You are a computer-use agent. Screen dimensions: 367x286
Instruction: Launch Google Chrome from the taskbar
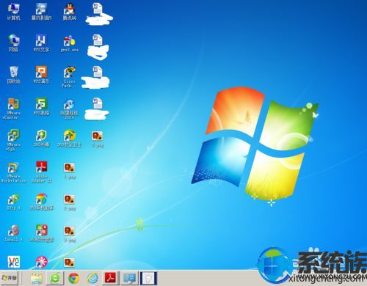[x=74, y=278]
